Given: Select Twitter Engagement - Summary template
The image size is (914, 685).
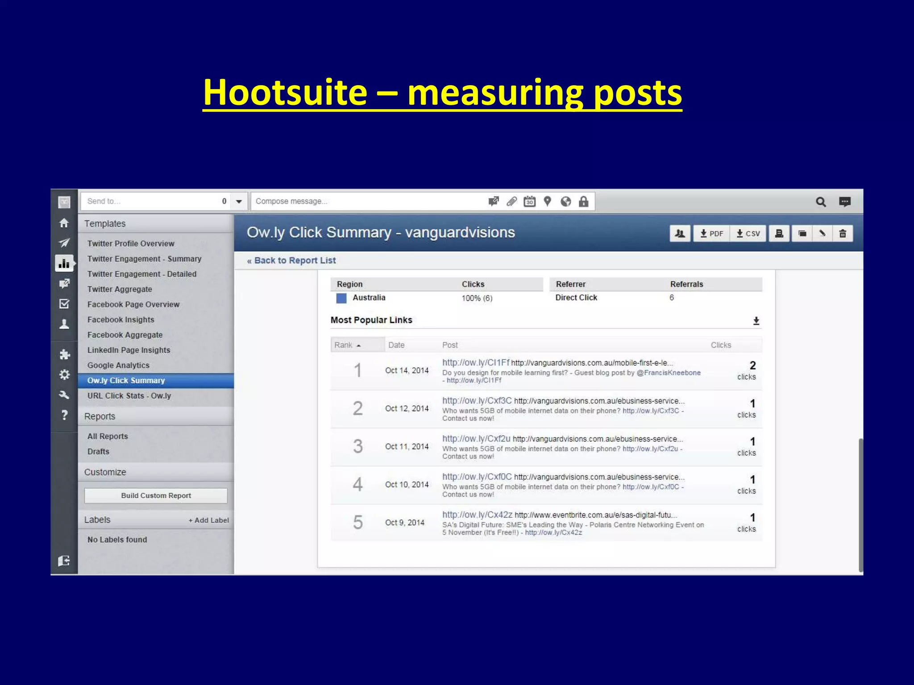Looking at the screenshot, I should [144, 259].
